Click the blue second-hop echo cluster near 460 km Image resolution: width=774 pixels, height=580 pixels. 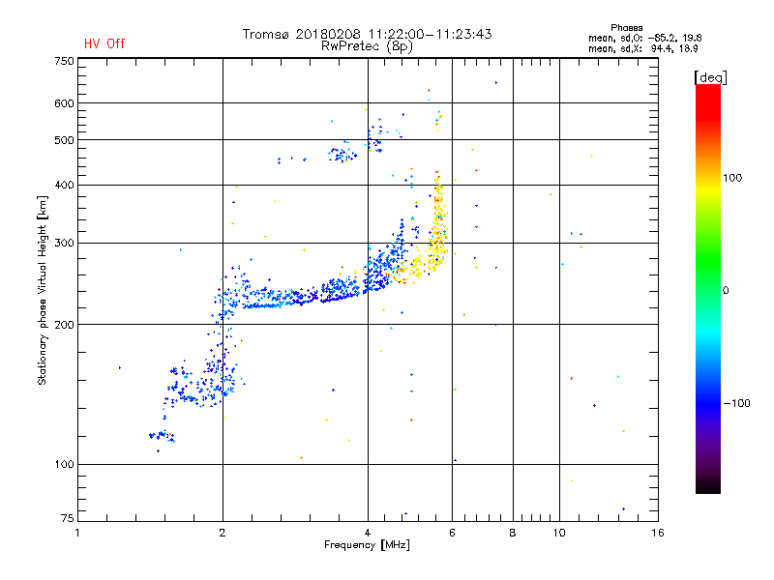[x=342, y=154]
